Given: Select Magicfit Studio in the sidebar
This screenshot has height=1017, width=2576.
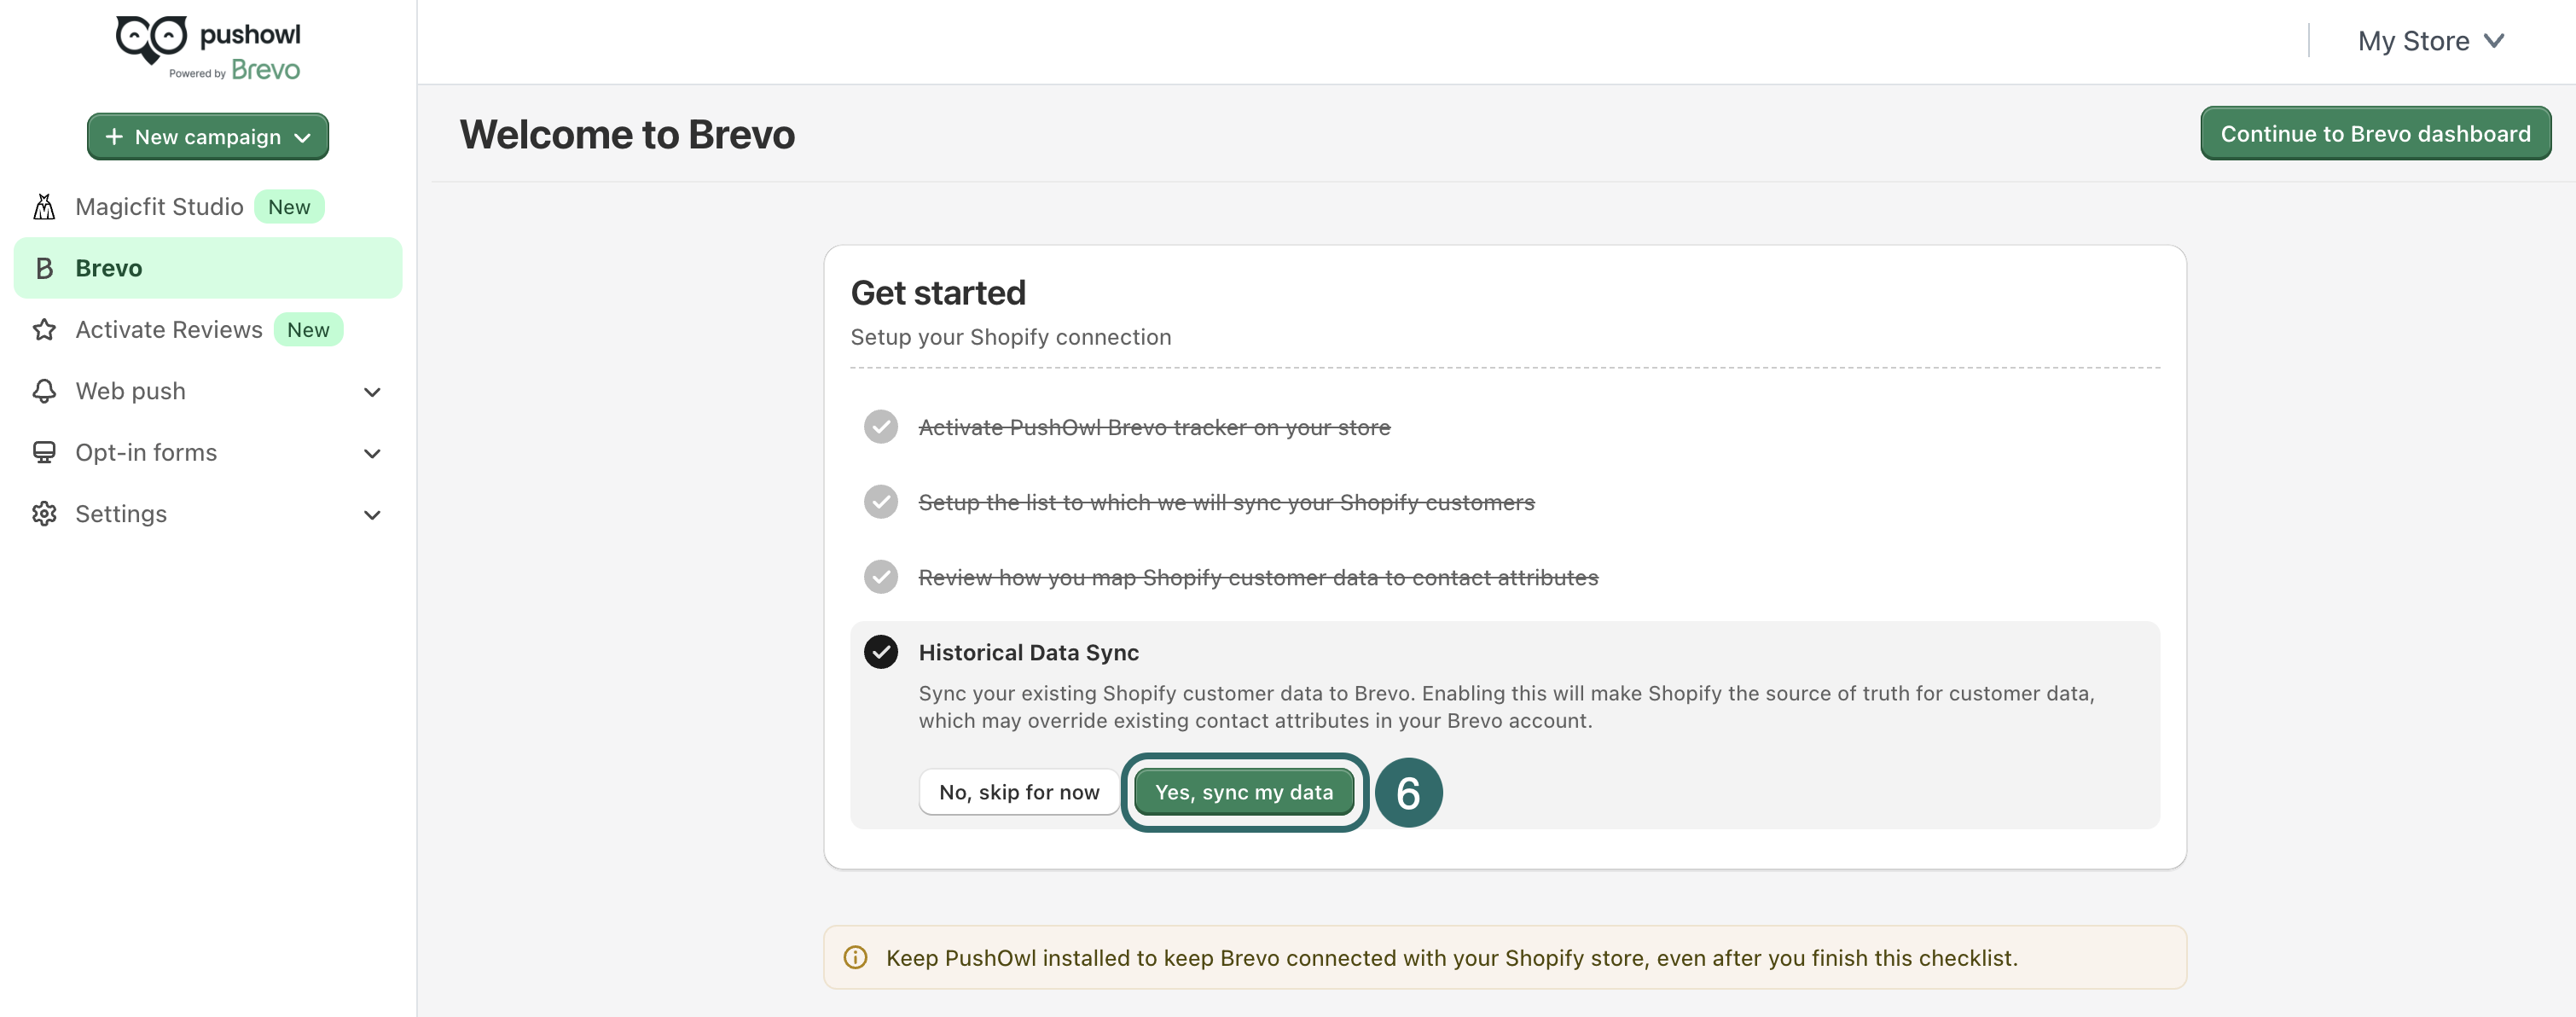Looking at the screenshot, I should pos(159,207).
